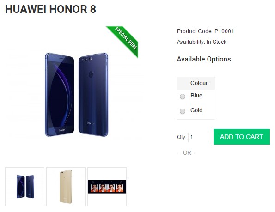Click the Blue option label
This screenshot has height=212, width=275.
(x=196, y=96)
